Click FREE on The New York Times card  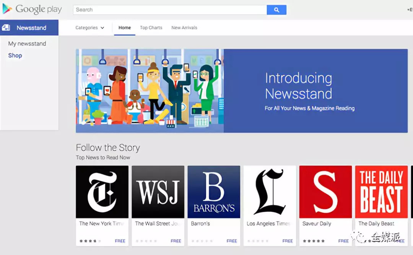pos(120,241)
